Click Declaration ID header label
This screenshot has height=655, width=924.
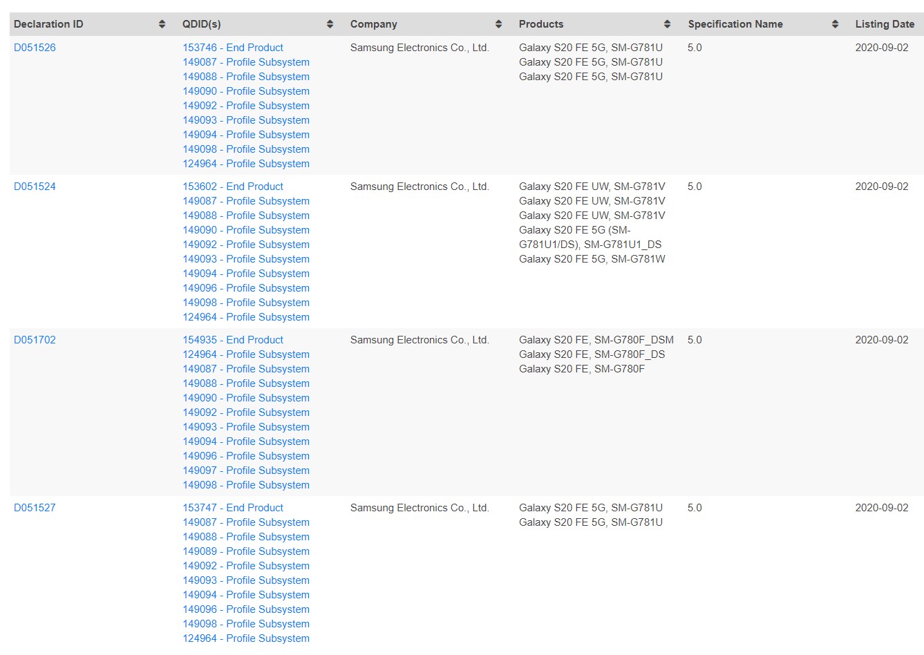[48, 24]
